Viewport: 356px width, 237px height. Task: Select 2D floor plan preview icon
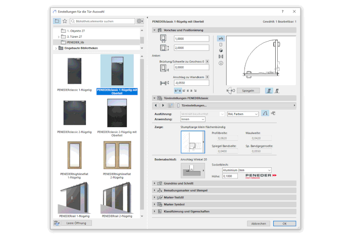tap(221, 38)
